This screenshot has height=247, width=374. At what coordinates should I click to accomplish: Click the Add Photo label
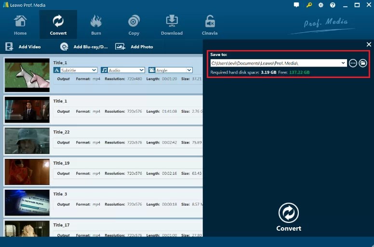142,47
